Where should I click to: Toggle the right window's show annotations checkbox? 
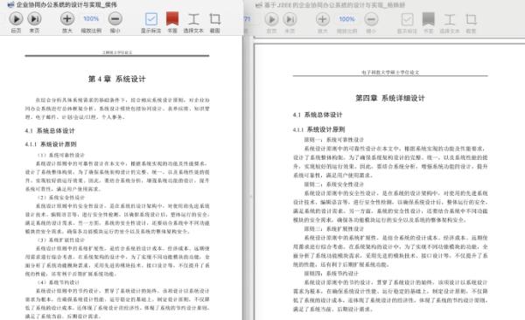pos(407,19)
